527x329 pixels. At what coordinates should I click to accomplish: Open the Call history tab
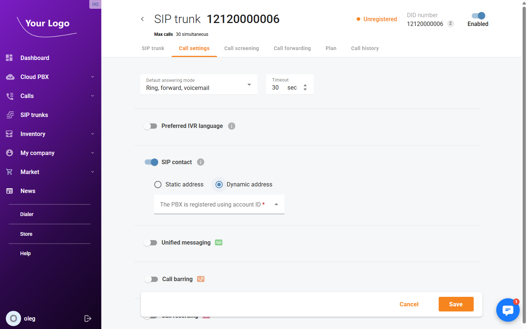[365, 48]
